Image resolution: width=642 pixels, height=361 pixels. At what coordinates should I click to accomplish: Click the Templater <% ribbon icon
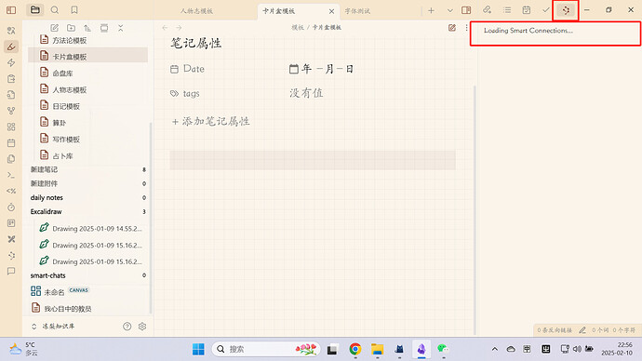[11, 191]
